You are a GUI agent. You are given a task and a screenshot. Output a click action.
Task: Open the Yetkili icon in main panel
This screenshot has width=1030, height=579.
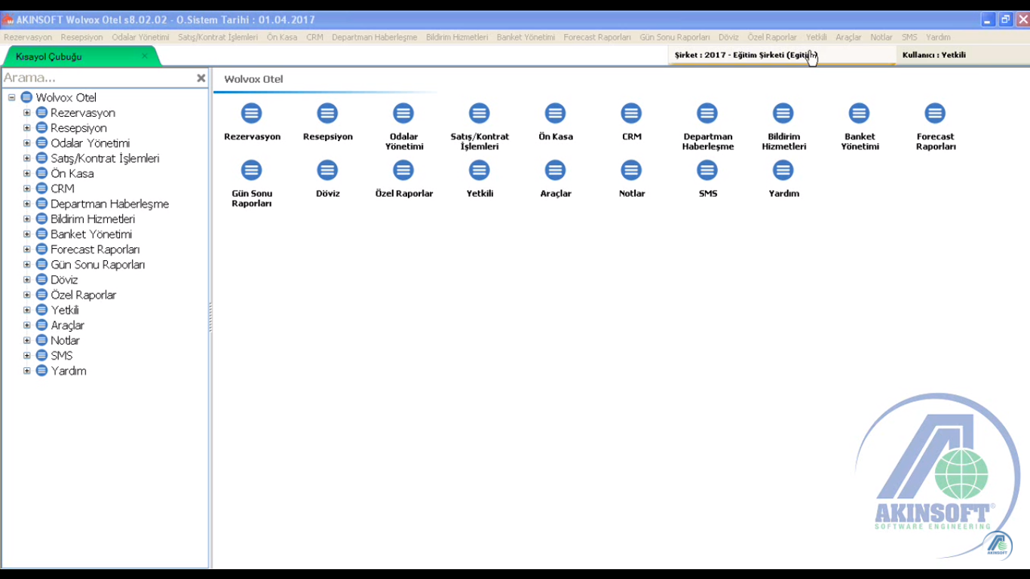pos(480,170)
